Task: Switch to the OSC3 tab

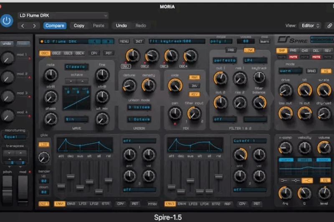Action: [x=68, y=53]
